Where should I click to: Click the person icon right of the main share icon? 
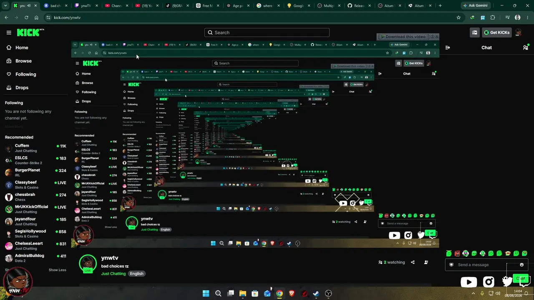426,262
